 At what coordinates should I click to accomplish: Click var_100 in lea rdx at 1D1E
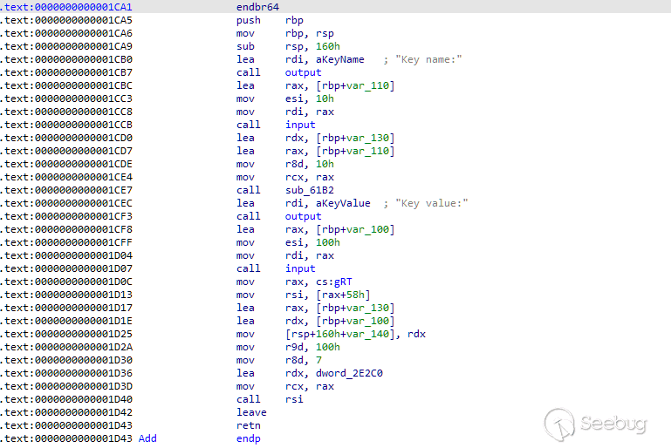coord(367,321)
